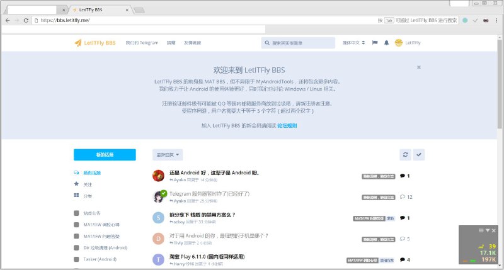This screenshot has width=504, height=270.
Task: Close the 'LetITFly BBS' browser tab
Action: tap(127, 10)
